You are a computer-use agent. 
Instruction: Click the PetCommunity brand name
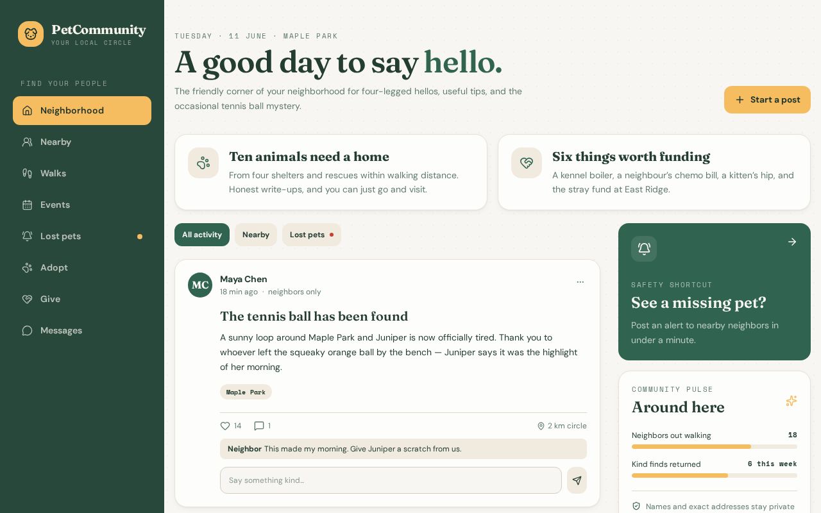pos(99,30)
